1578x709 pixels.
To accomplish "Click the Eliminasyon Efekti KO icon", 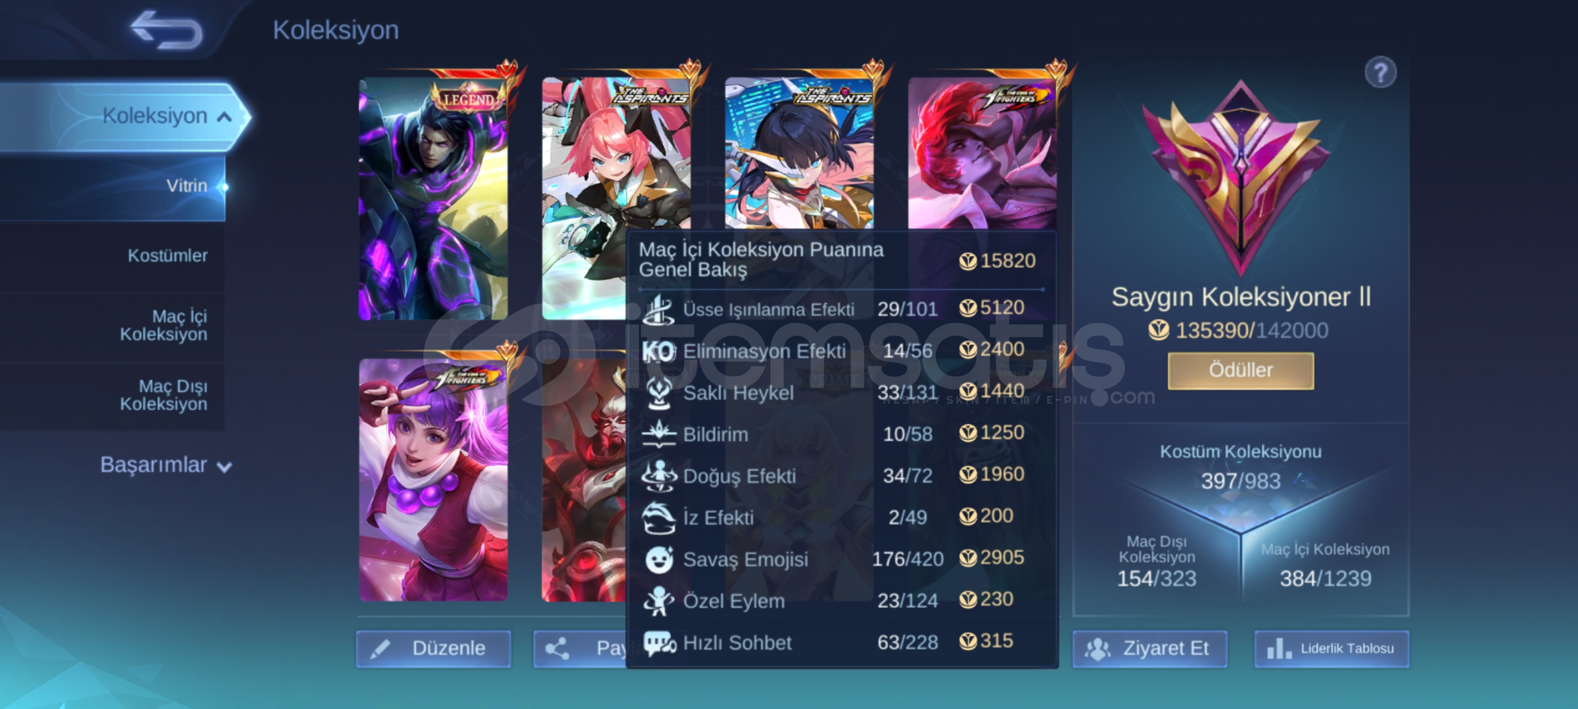I will tap(658, 352).
